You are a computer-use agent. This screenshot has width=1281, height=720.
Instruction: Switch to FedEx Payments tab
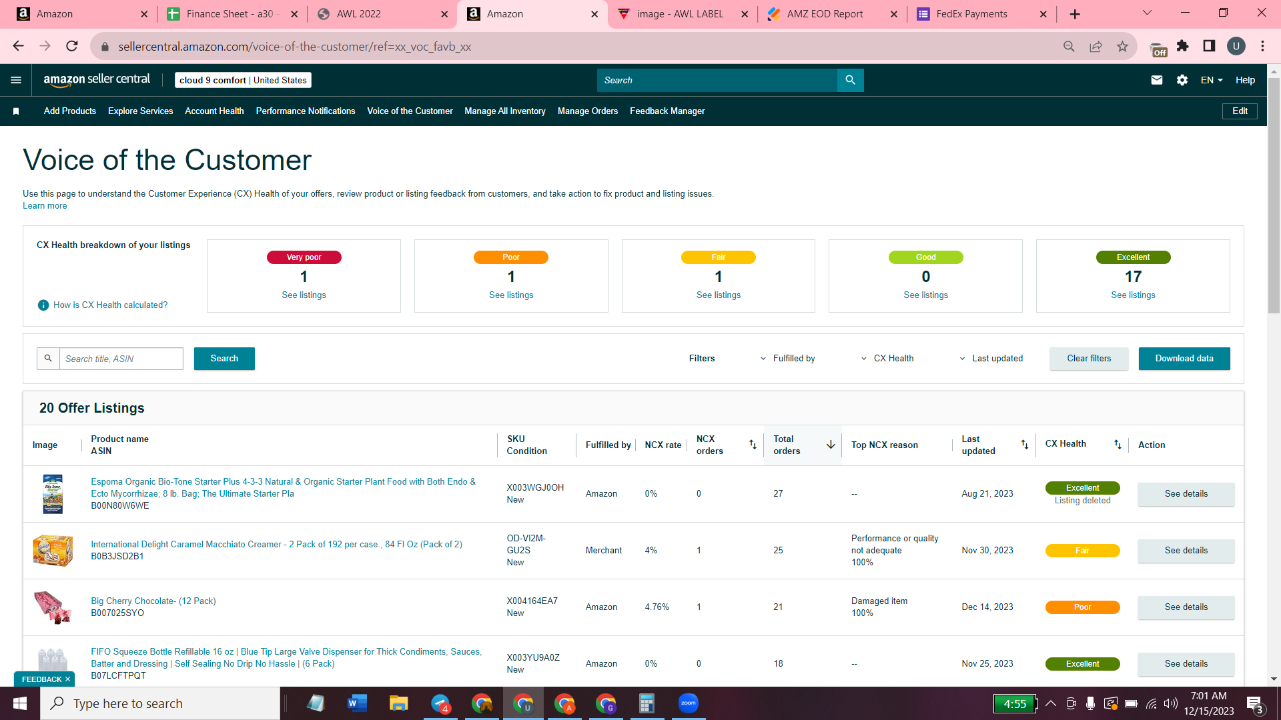[981, 14]
